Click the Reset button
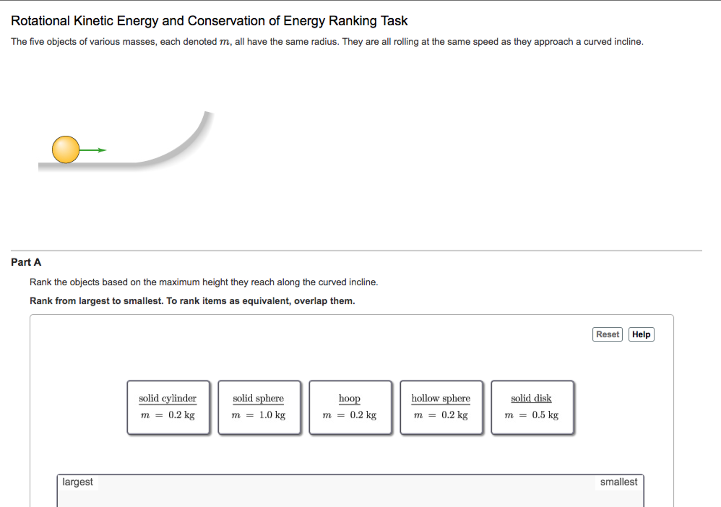 point(607,334)
